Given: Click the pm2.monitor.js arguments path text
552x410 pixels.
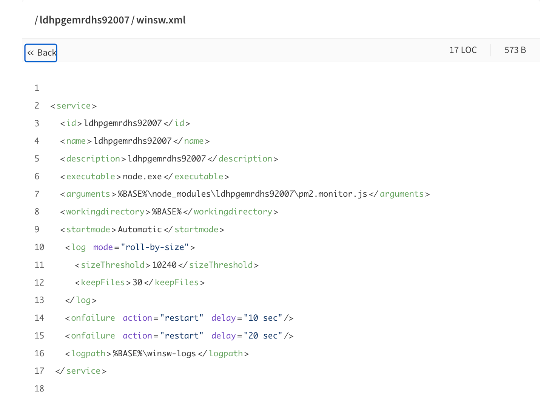Looking at the screenshot, I should (242, 194).
